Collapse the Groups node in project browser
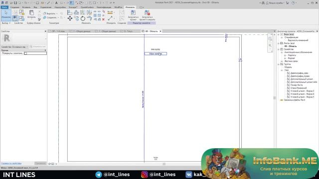This screenshot has height=179, width=319. click(279, 64)
